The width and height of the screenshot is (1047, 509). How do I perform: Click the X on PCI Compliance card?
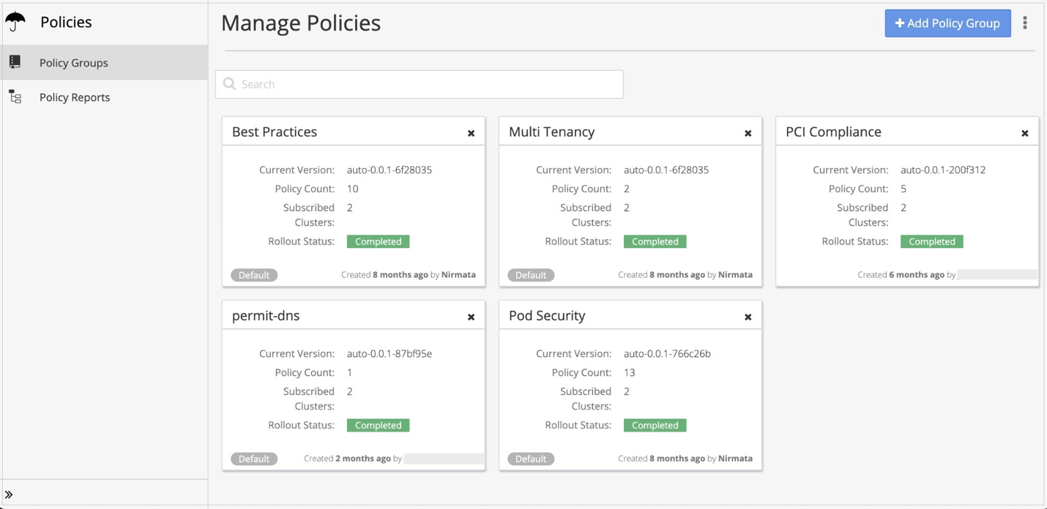(x=1024, y=133)
